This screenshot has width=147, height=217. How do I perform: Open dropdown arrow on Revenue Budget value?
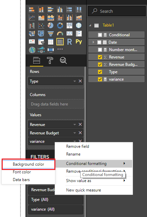click(75, 133)
